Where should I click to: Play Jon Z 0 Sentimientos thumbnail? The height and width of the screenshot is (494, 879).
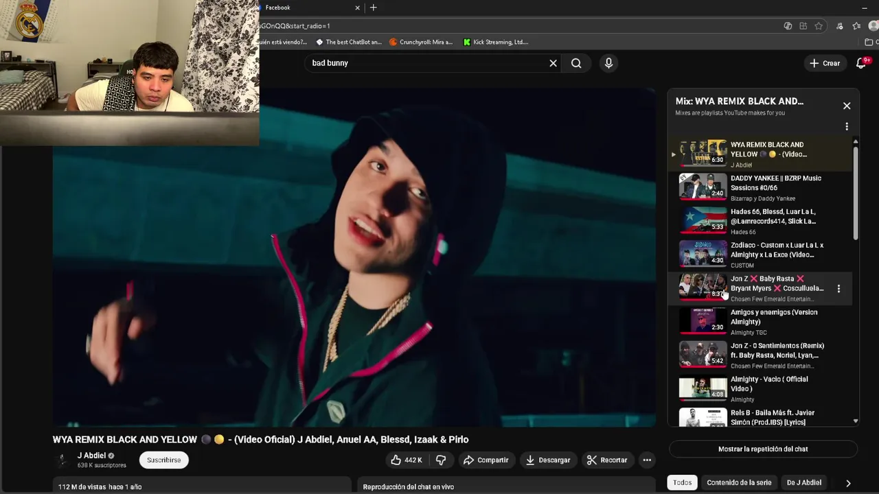[703, 354]
